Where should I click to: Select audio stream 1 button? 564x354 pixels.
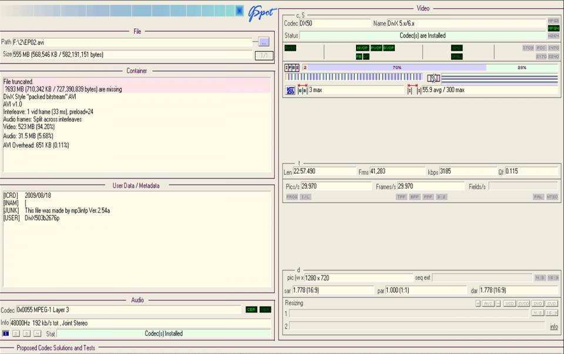(5, 333)
